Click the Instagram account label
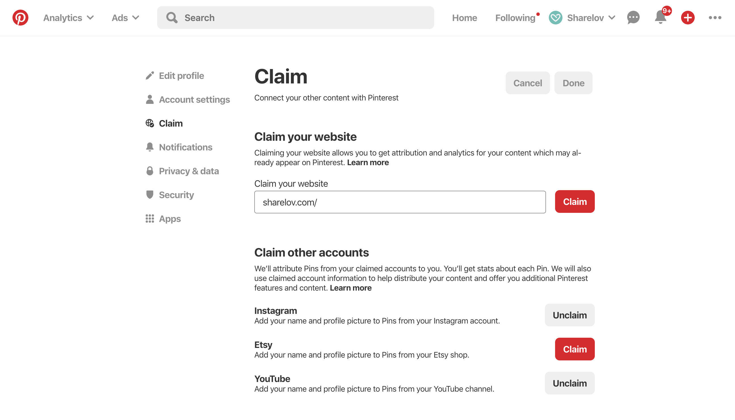Screen dimensions: 735x420 pos(276,311)
